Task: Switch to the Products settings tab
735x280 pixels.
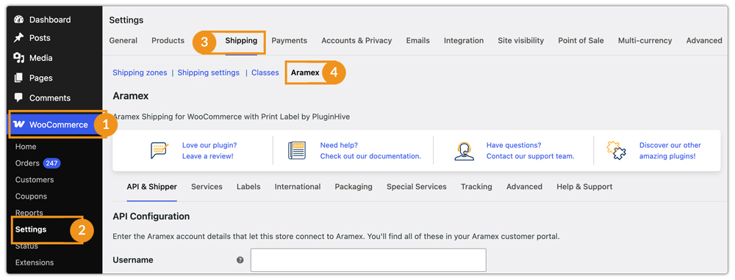Action: pos(168,40)
